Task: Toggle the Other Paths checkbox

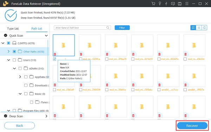Action: click(14, 51)
